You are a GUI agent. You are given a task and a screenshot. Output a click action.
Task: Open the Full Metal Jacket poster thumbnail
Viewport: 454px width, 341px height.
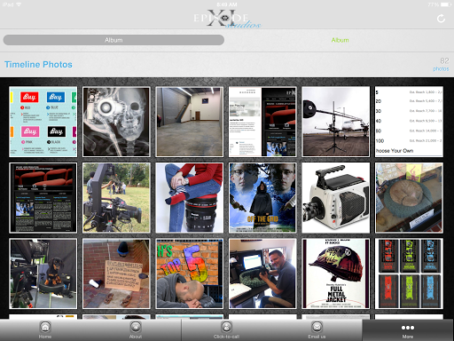pyautogui.click(x=335, y=274)
